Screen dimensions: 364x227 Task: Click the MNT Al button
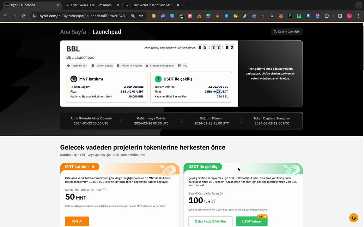(77, 221)
